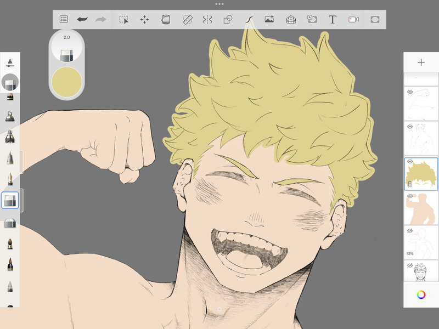Show the hidden 13% red sketch layer
439x329 pixels.
pos(410,231)
